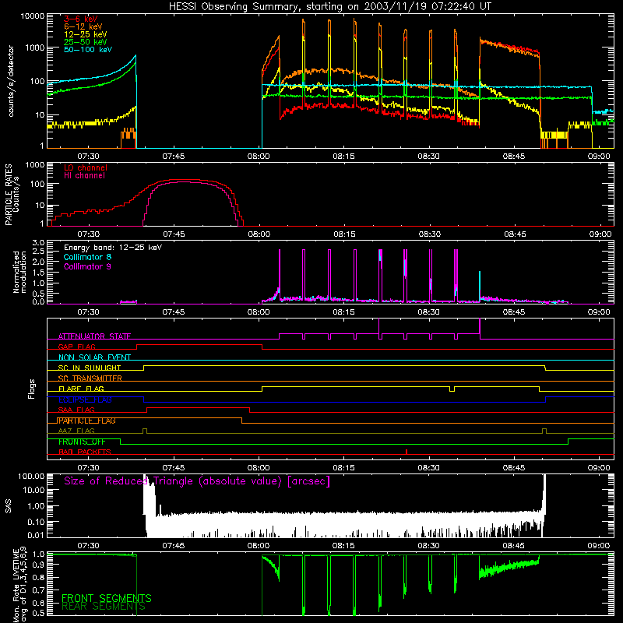Image resolution: width=623 pixels, height=623 pixels.
Task: Click the SC_IN_SUNLIGHT flag label
Action: (90, 368)
